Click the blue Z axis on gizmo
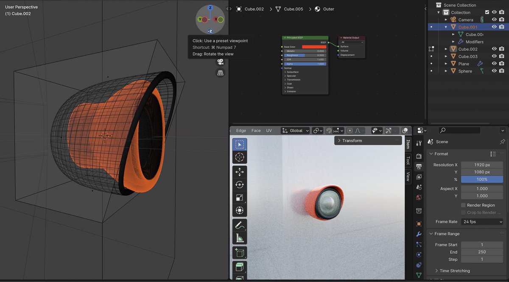Screen dimensions: 509x282 (x=210, y=8)
